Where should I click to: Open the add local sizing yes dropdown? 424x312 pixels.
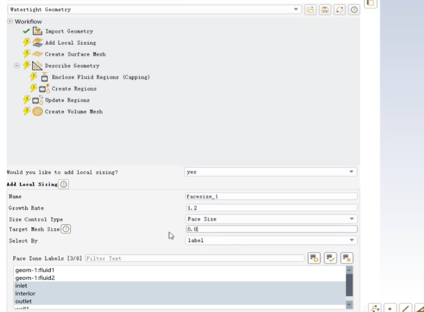(351, 172)
